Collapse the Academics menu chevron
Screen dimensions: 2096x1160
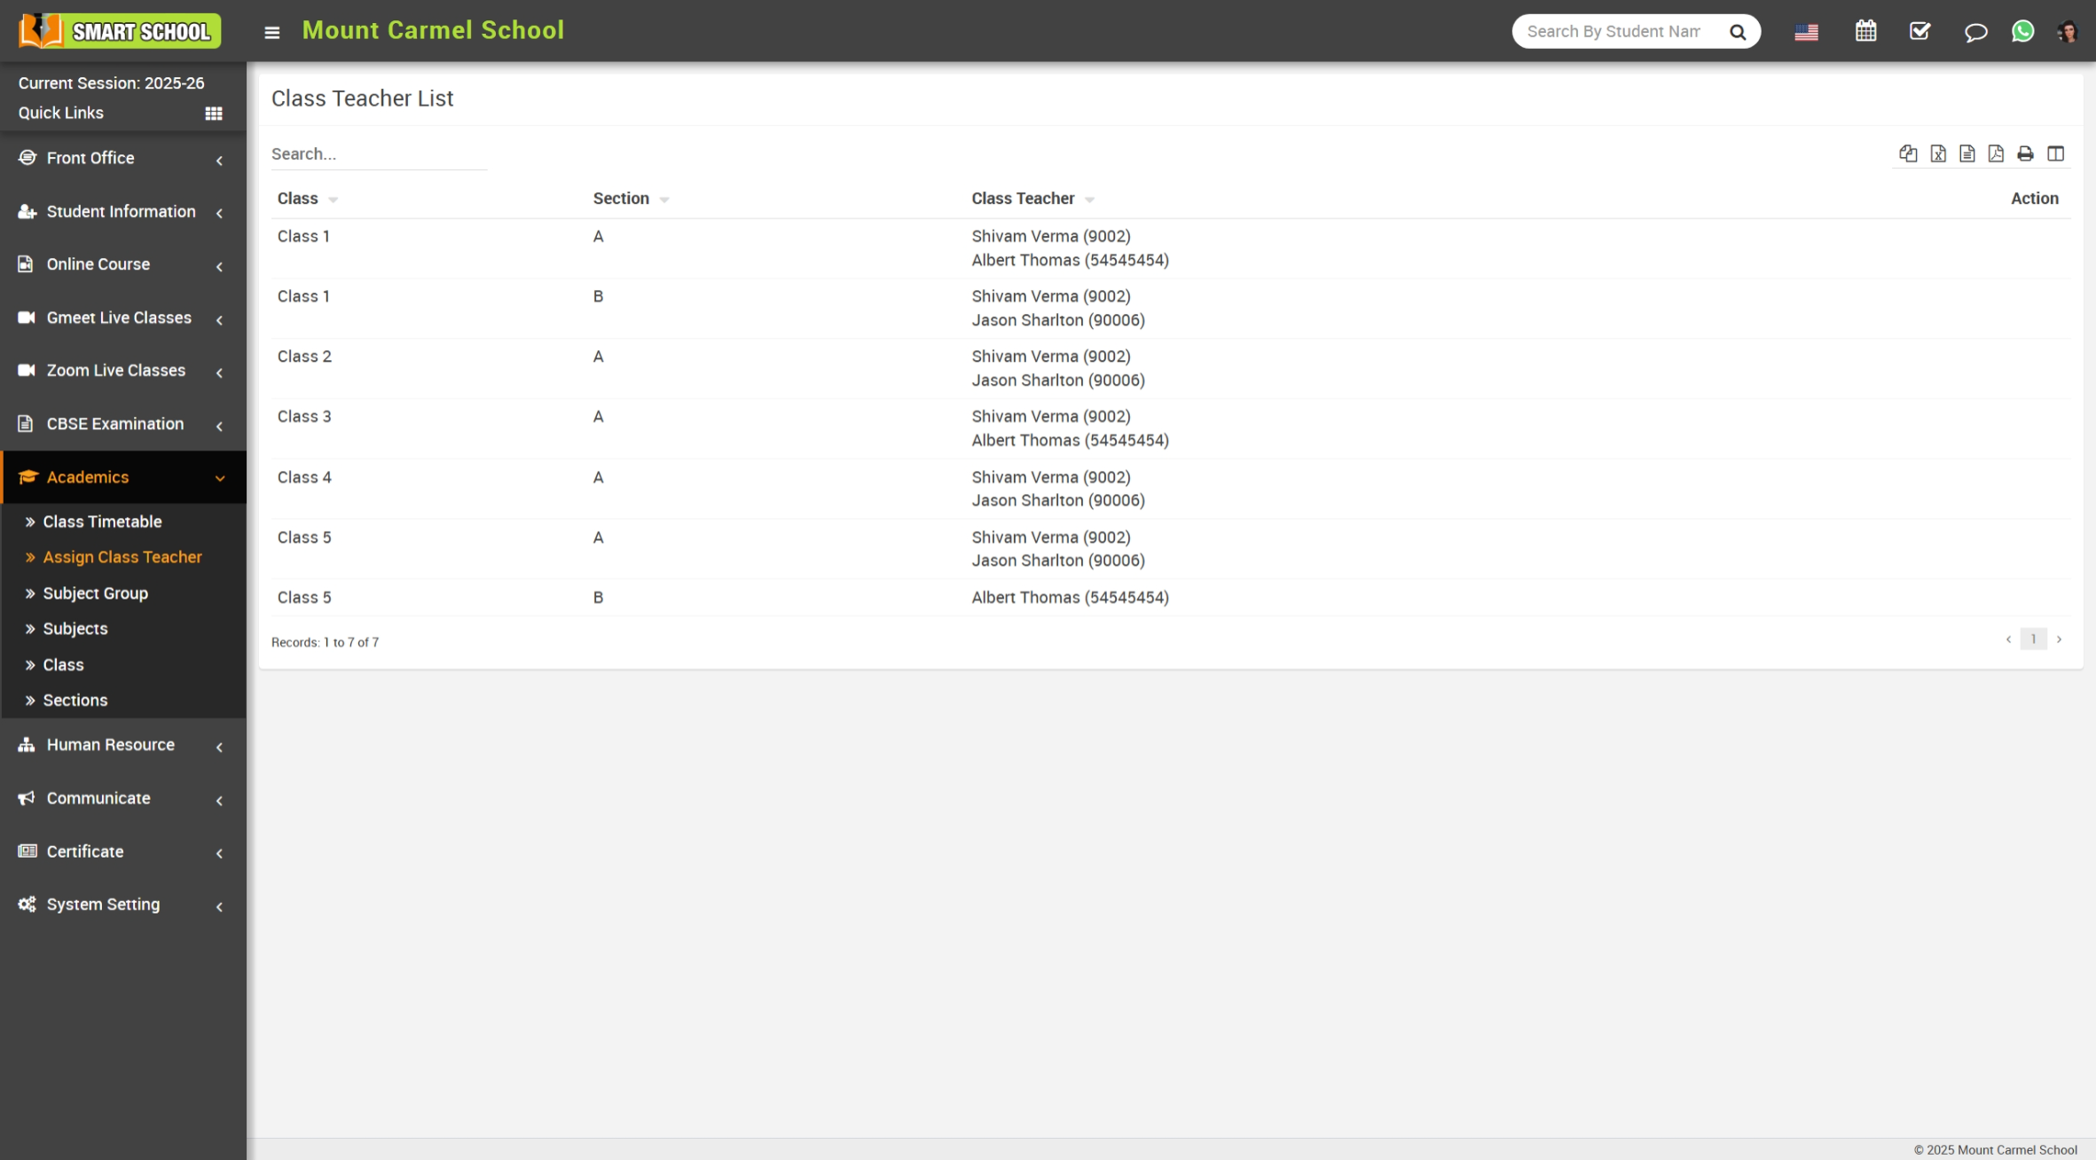tap(219, 478)
